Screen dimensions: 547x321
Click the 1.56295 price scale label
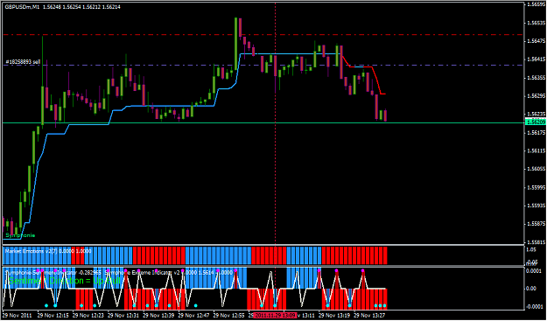536,95
